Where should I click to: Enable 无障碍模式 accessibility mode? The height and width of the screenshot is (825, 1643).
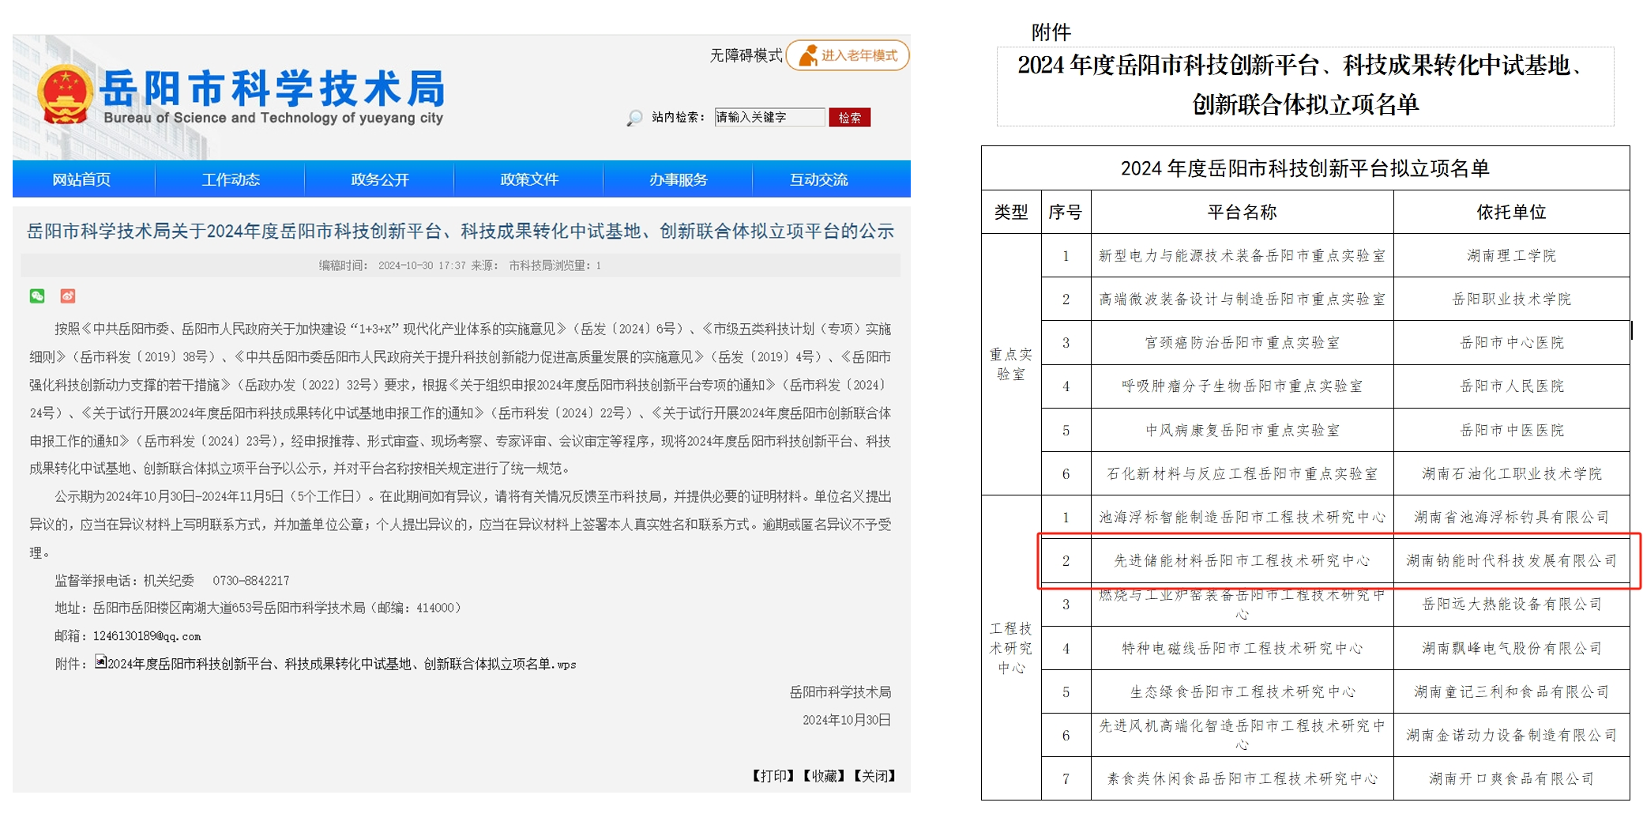point(743,55)
